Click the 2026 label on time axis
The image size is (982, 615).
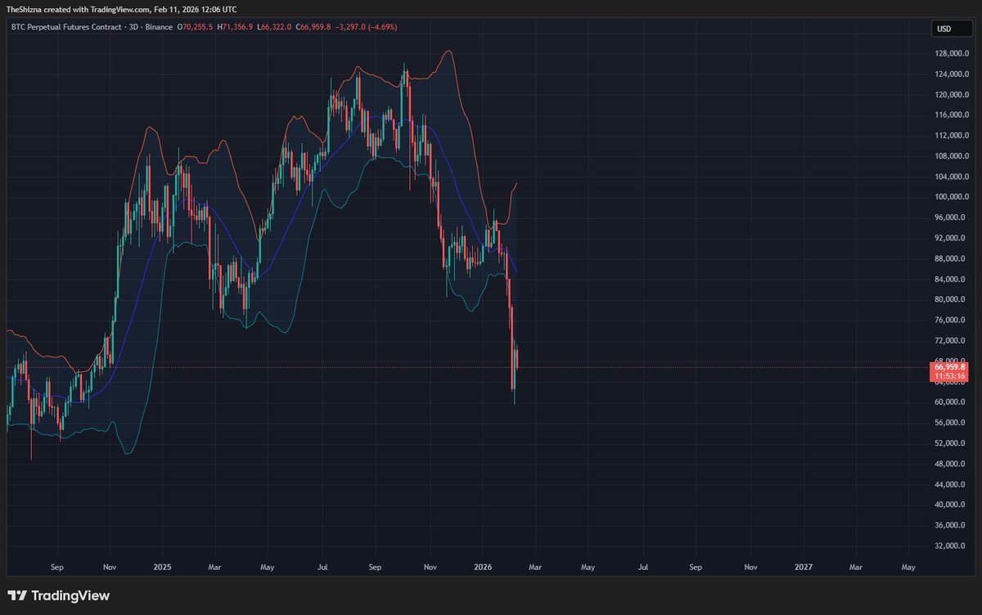point(483,566)
